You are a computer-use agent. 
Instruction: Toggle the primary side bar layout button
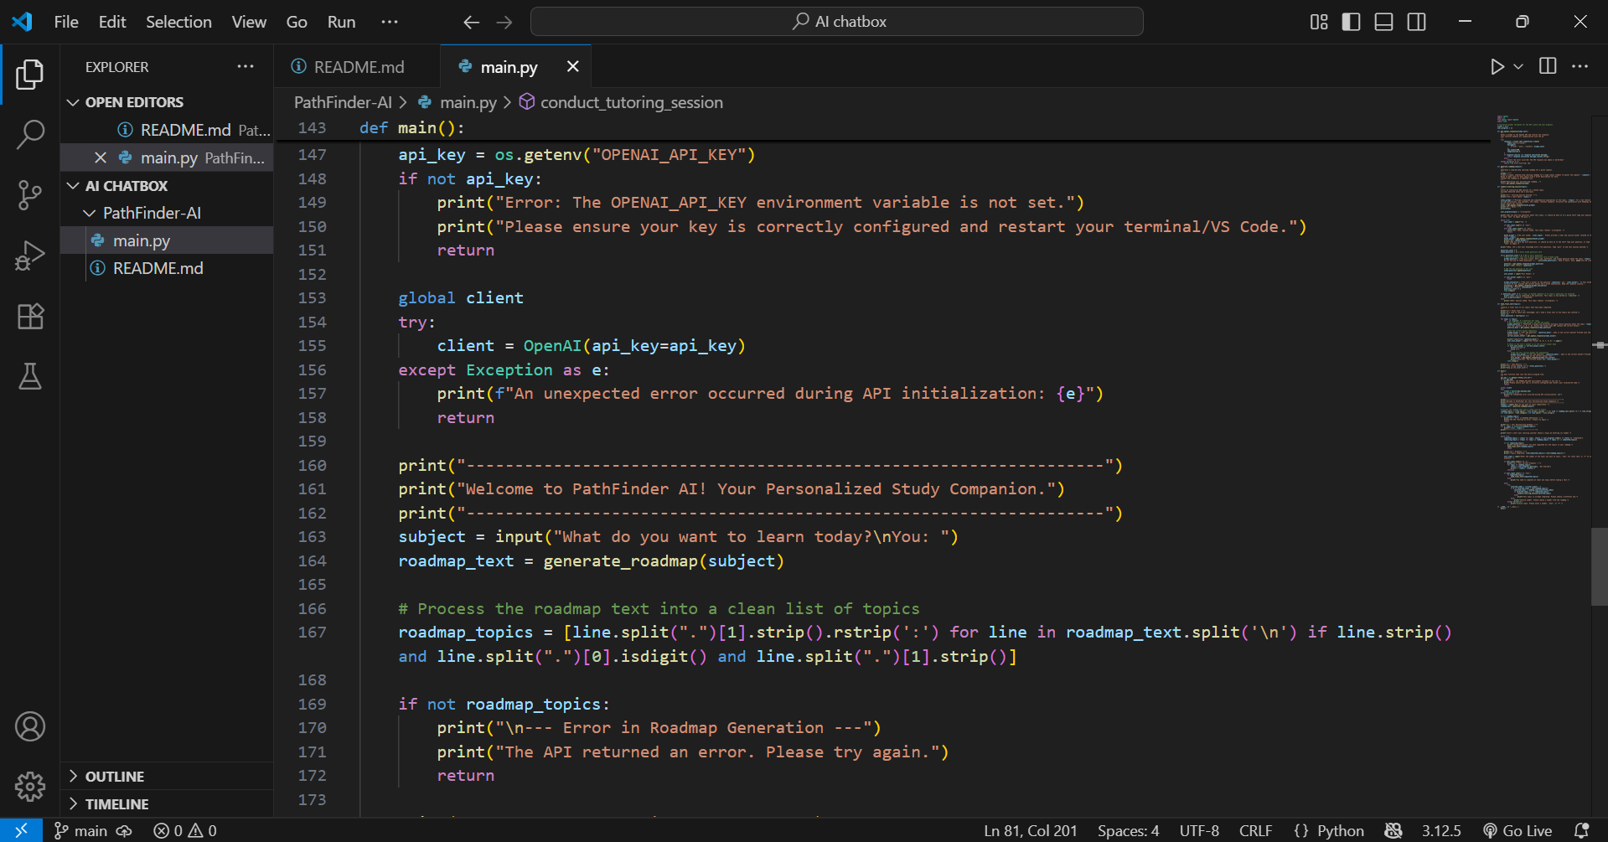[x=1351, y=22]
